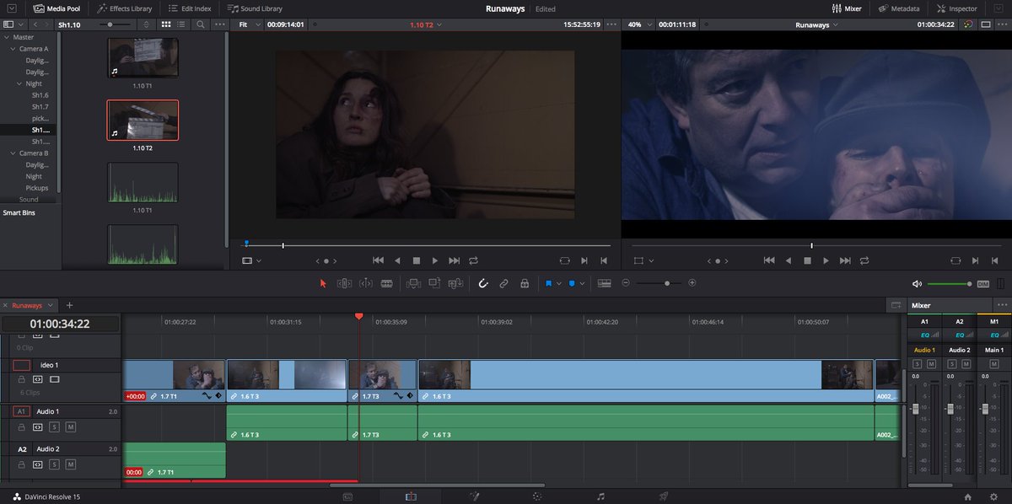Open the Media Pool panel tab

coord(56,8)
